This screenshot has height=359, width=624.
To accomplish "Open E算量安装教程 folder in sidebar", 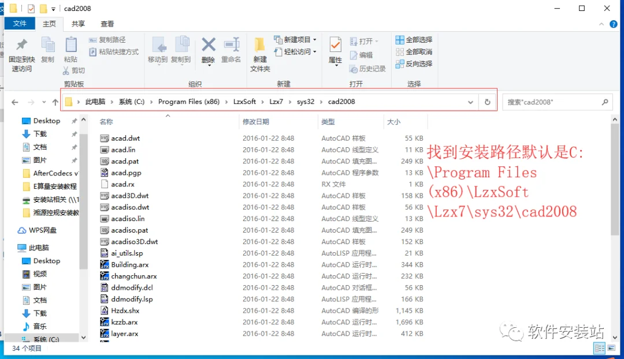I will click(x=55, y=186).
